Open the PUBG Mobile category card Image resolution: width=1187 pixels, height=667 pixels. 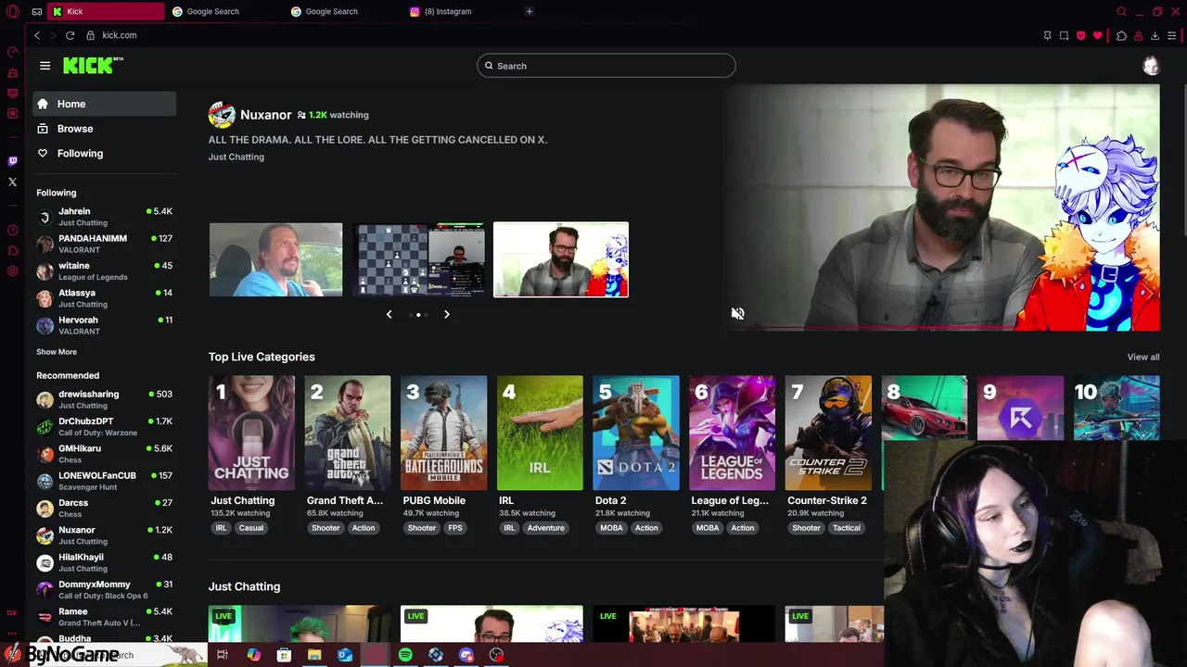pyautogui.click(x=443, y=433)
